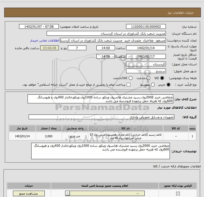Open the license status dropdown
Screen dimensions: 204x197
click(x=105, y=193)
